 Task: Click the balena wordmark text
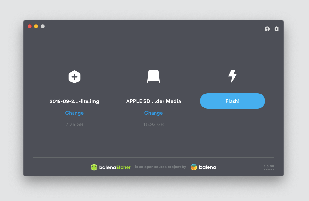pos(208,167)
